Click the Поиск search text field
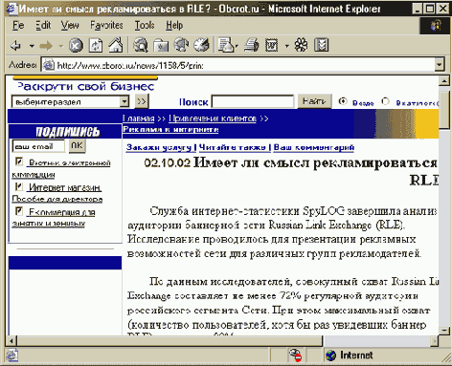The width and height of the screenshot is (452, 366). 253,101
